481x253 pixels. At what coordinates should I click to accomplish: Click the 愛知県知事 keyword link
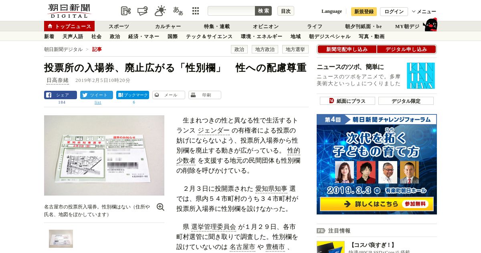tap(271, 189)
